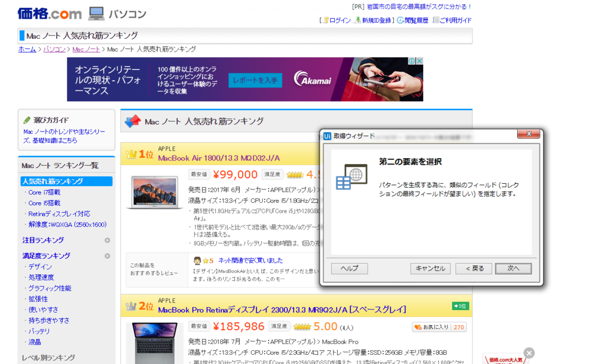Open デザイン satisfaction ranking
The height and width of the screenshot is (364, 593).
[x=40, y=267]
